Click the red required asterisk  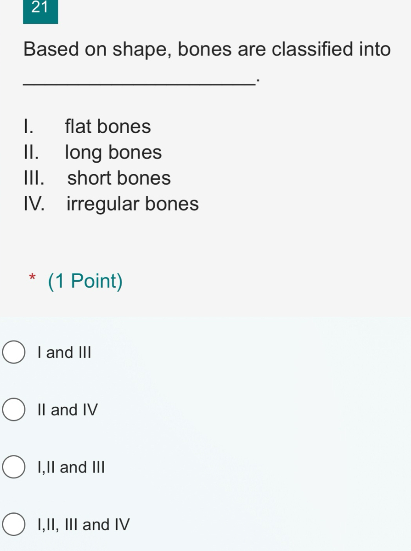32,278
